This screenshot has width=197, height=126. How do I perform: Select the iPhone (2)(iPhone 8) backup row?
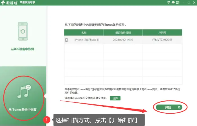(123, 40)
